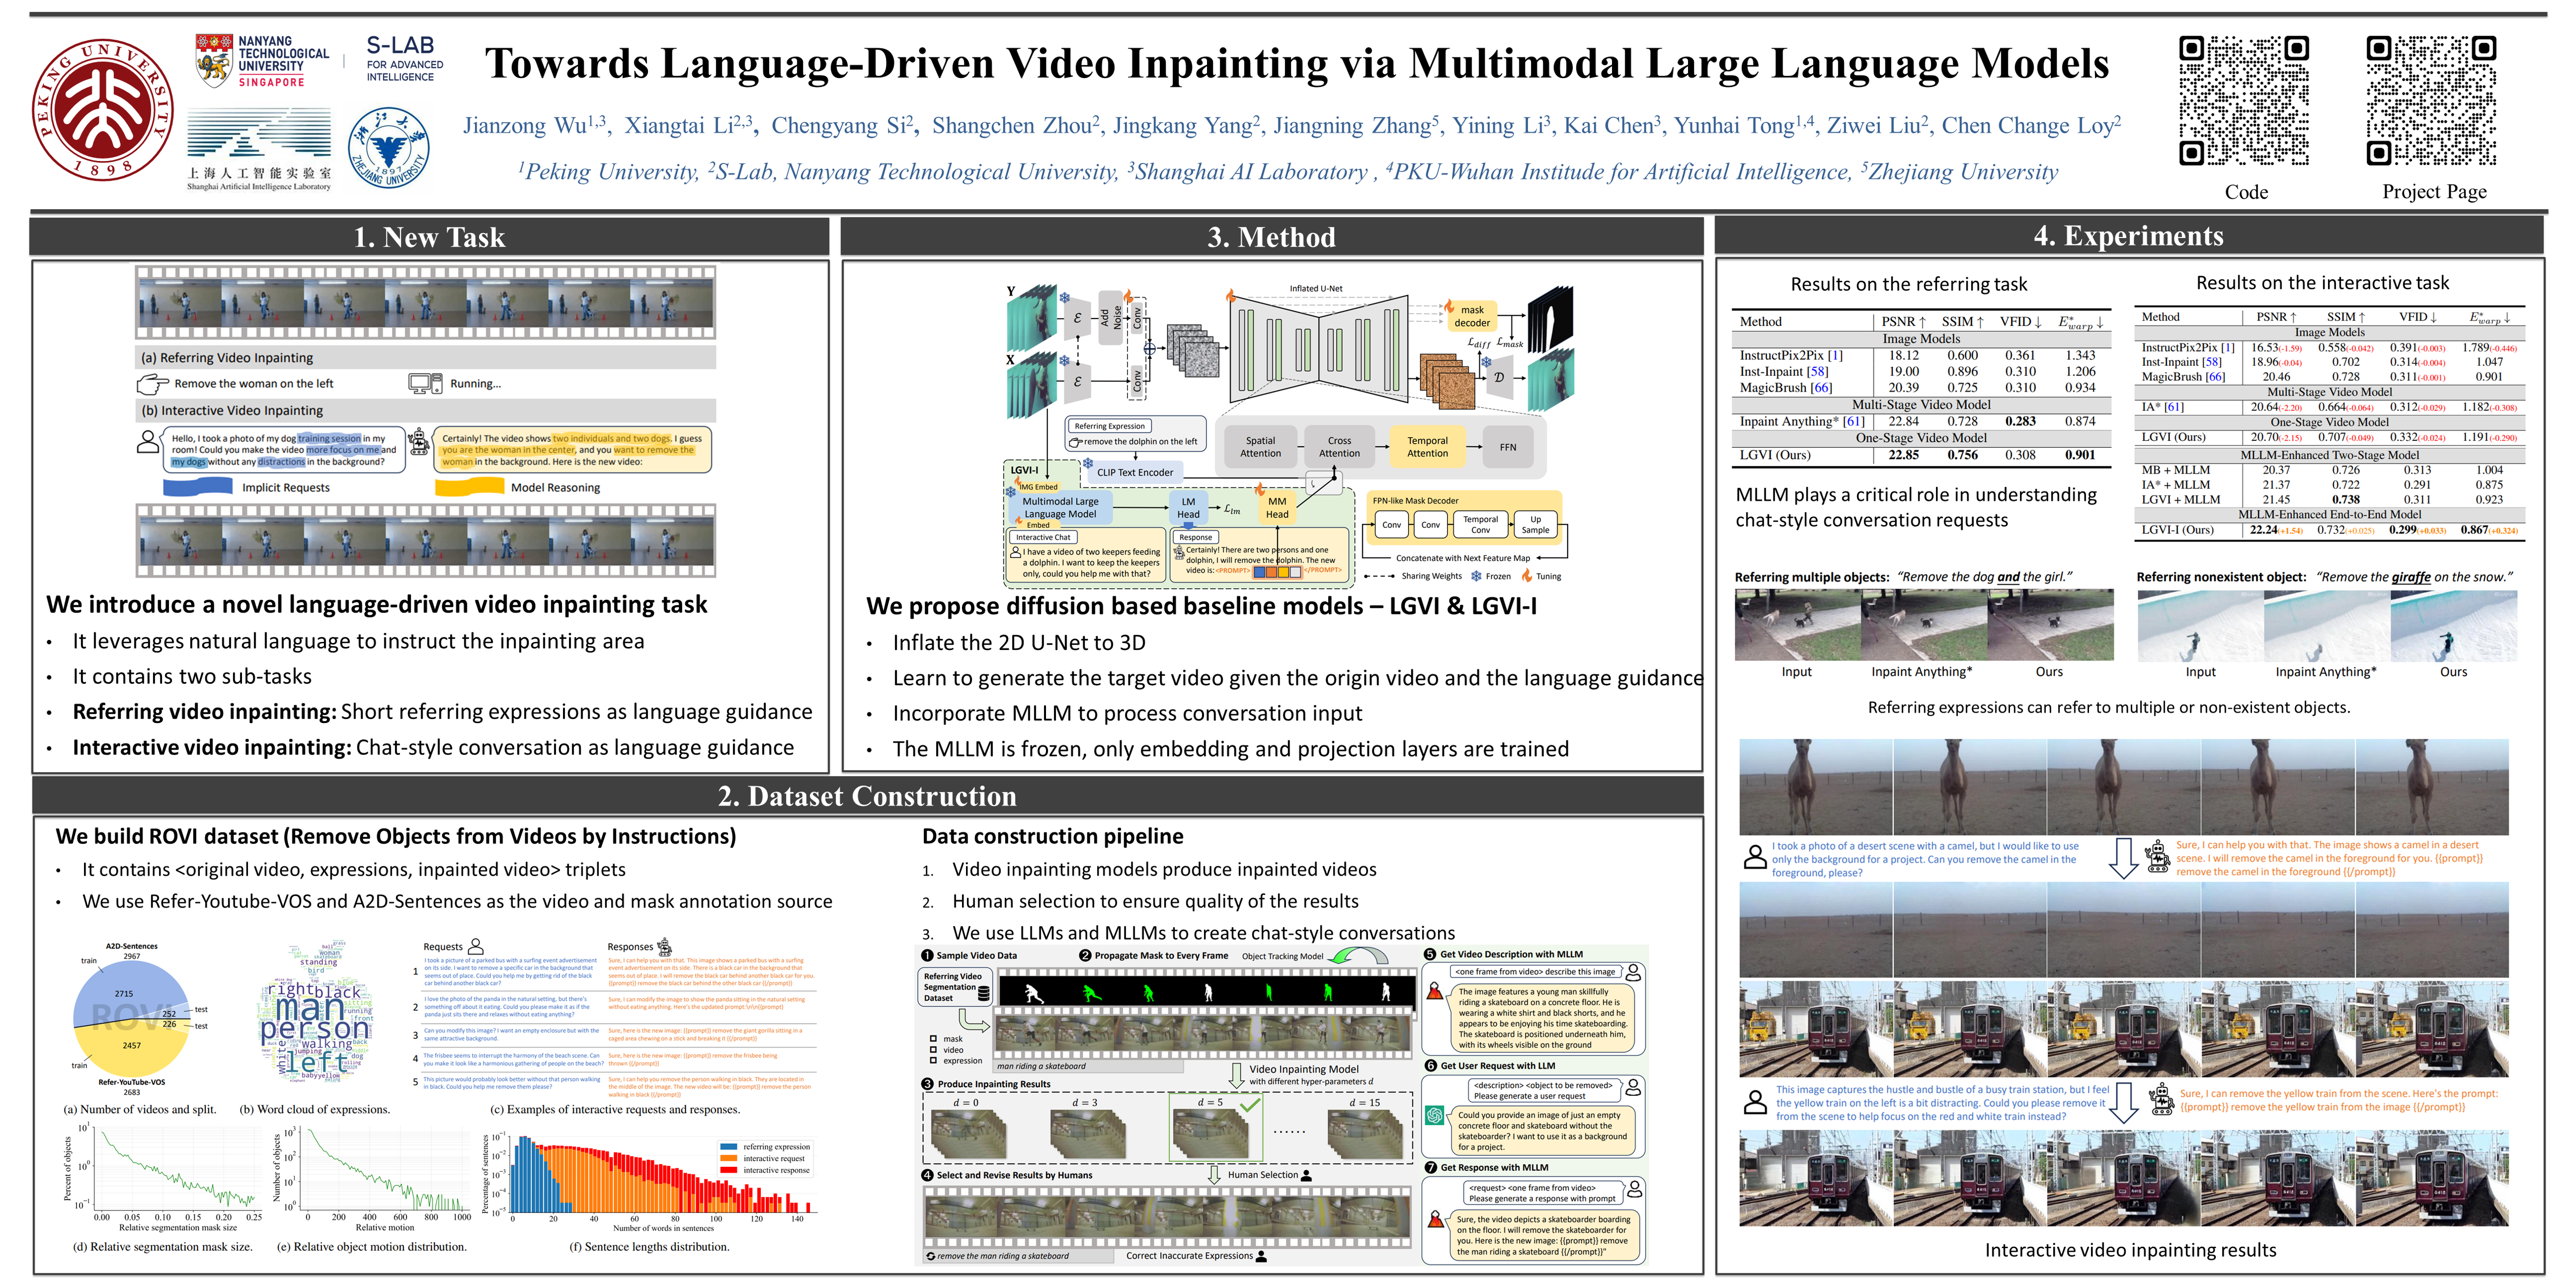This screenshot has height=1288, width=2576.
Task: Click the down arrow below camel request
Action: click(x=2123, y=858)
